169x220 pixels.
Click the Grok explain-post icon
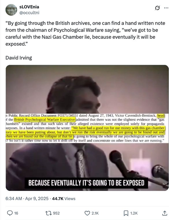tap(157, 8)
